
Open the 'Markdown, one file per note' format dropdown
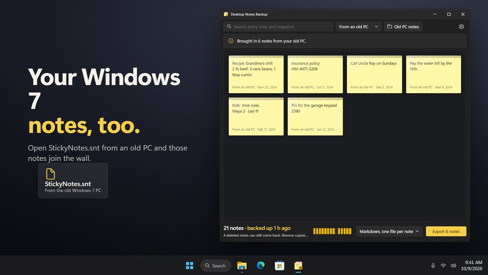[389, 231]
